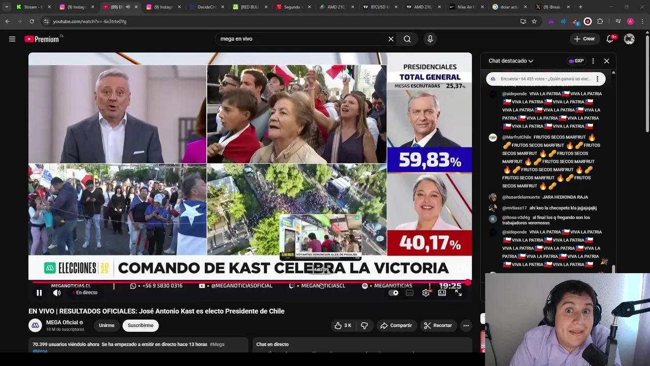Open a new browser tab

(x=581, y=7)
